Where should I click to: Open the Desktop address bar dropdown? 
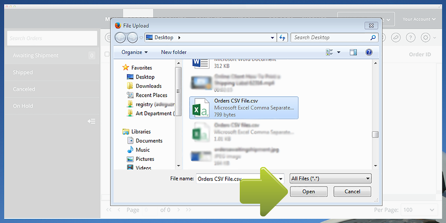272,37
